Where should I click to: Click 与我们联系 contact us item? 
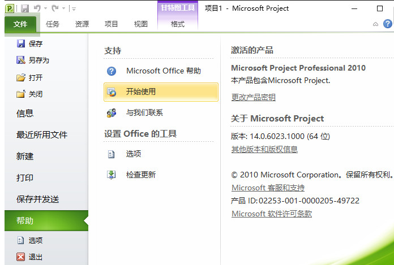pyautogui.click(x=144, y=112)
